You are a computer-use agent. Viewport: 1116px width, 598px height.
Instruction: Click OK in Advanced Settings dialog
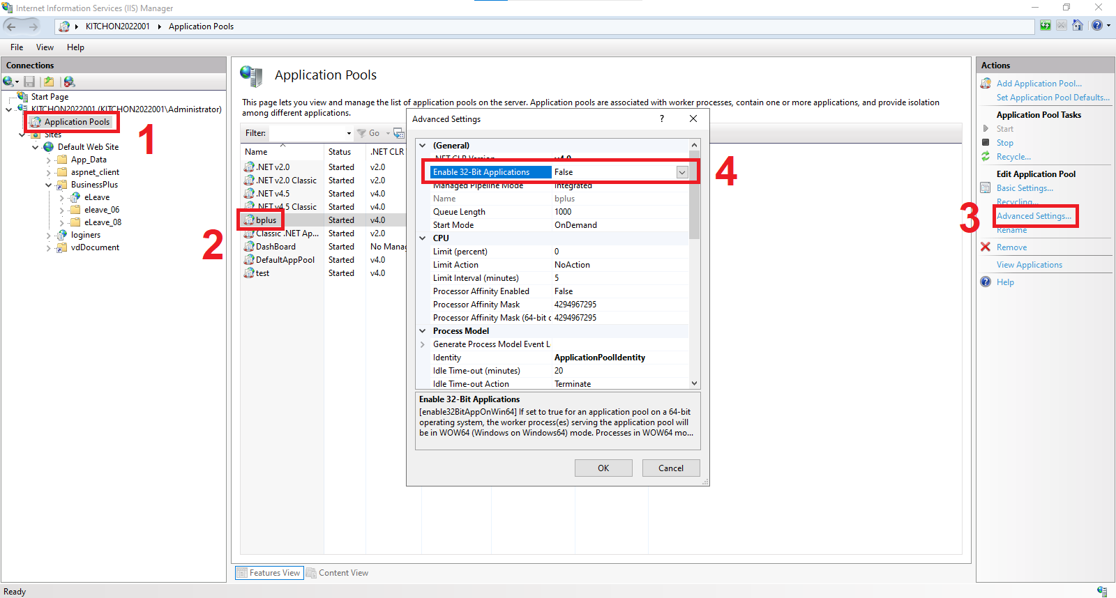[603, 468]
